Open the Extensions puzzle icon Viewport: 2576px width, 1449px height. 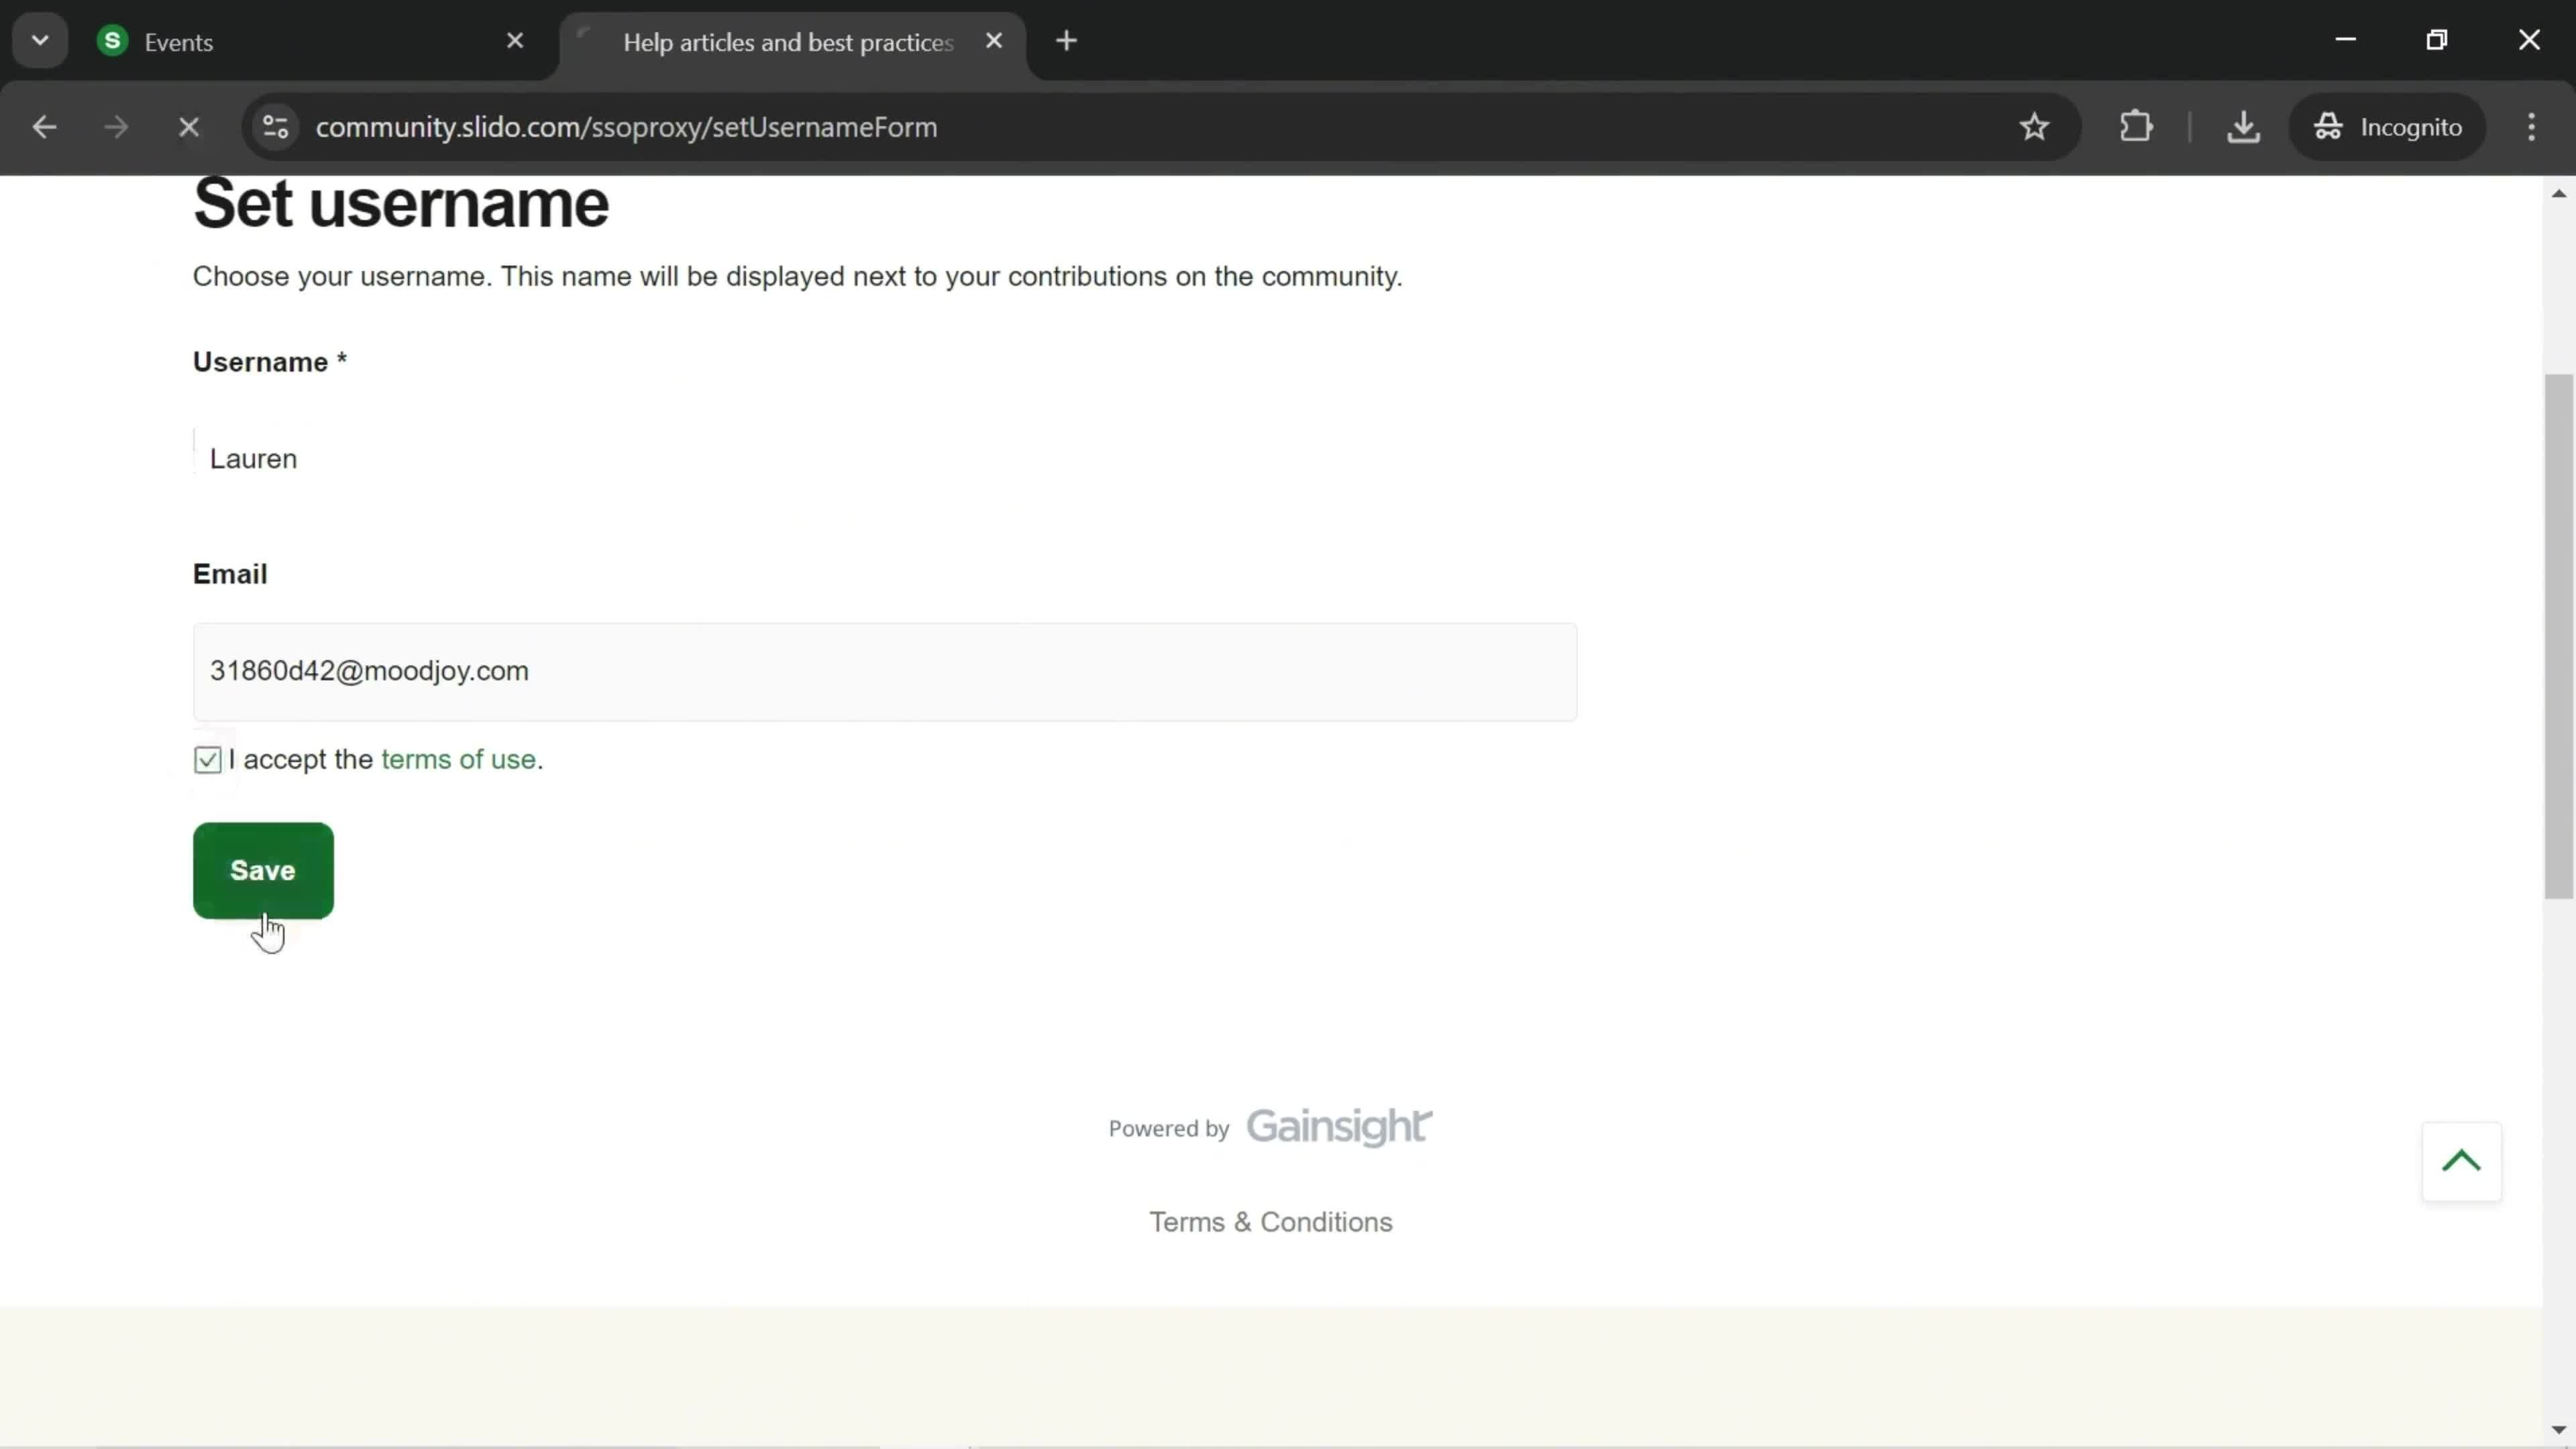pyautogui.click(x=2136, y=127)
